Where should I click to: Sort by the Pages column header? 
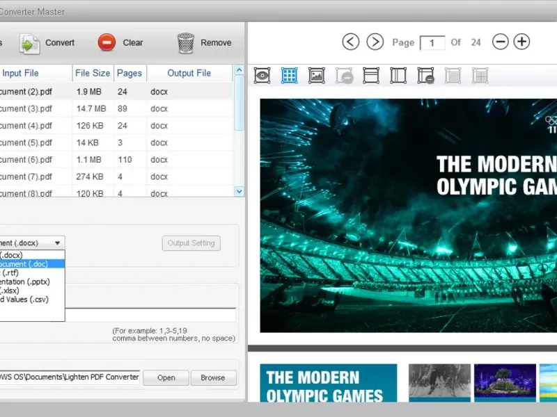(130, 73)
